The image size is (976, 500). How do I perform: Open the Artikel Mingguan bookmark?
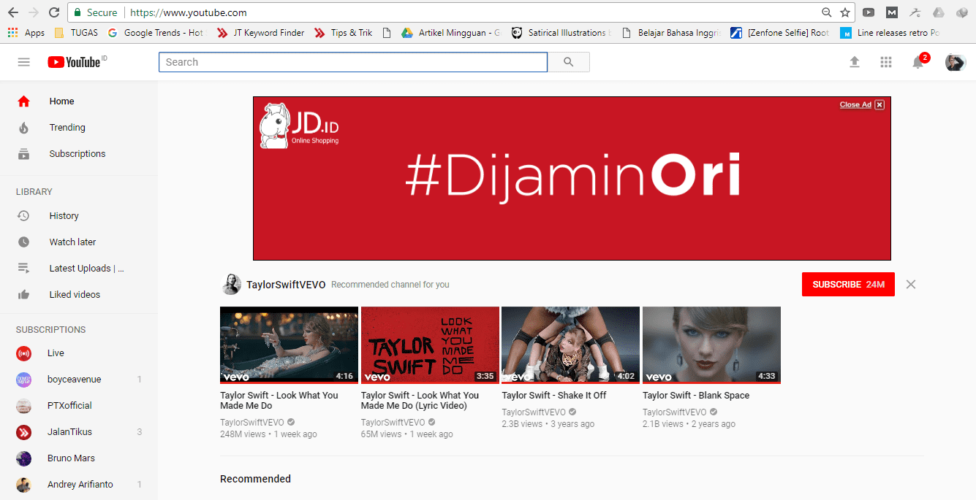pos(451,33)
